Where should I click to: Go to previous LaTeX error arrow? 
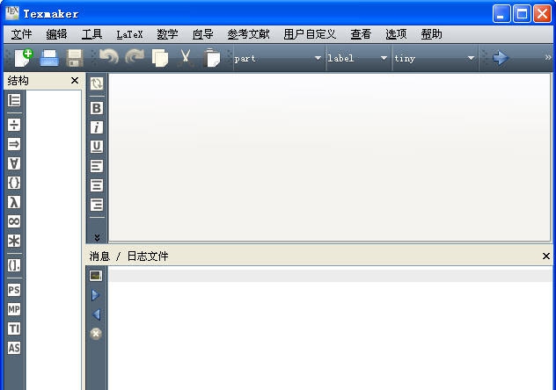coord(96,314)
